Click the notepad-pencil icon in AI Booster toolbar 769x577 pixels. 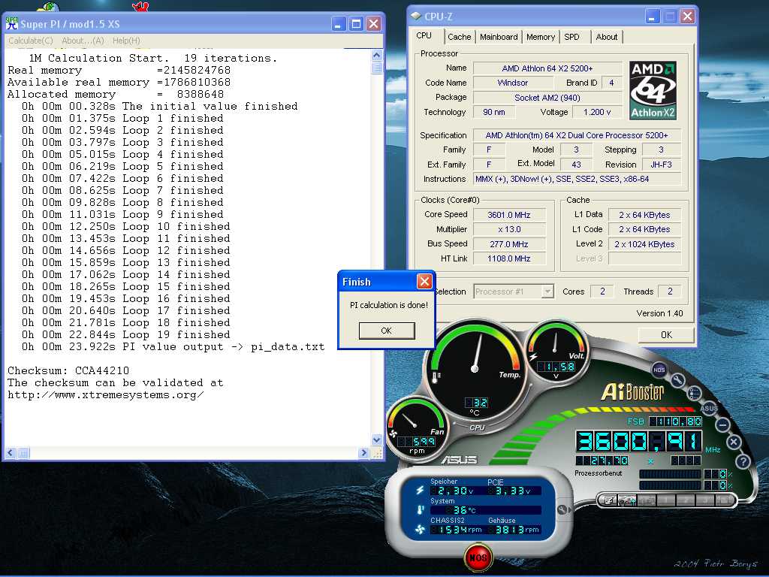pos(608,500)
